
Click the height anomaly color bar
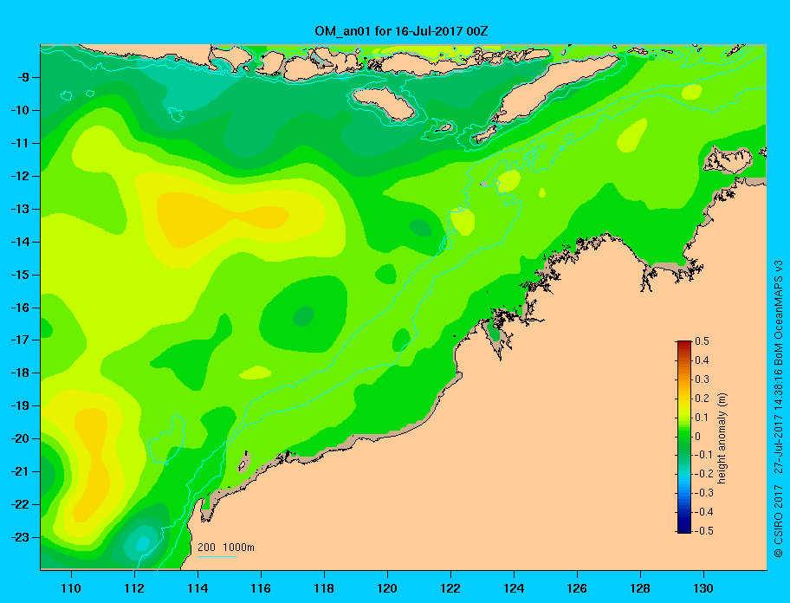tap(684, 437)
